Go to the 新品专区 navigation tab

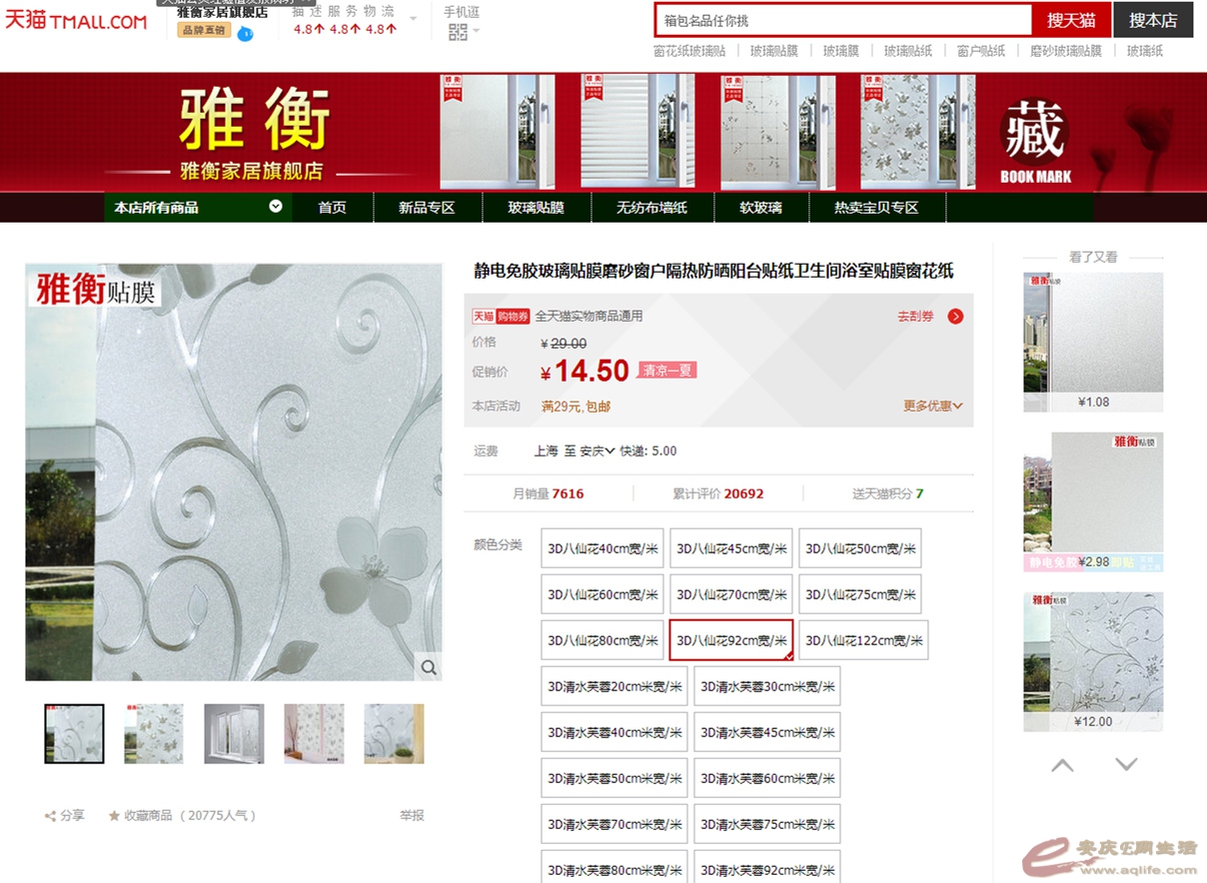[x=427, y=208]
